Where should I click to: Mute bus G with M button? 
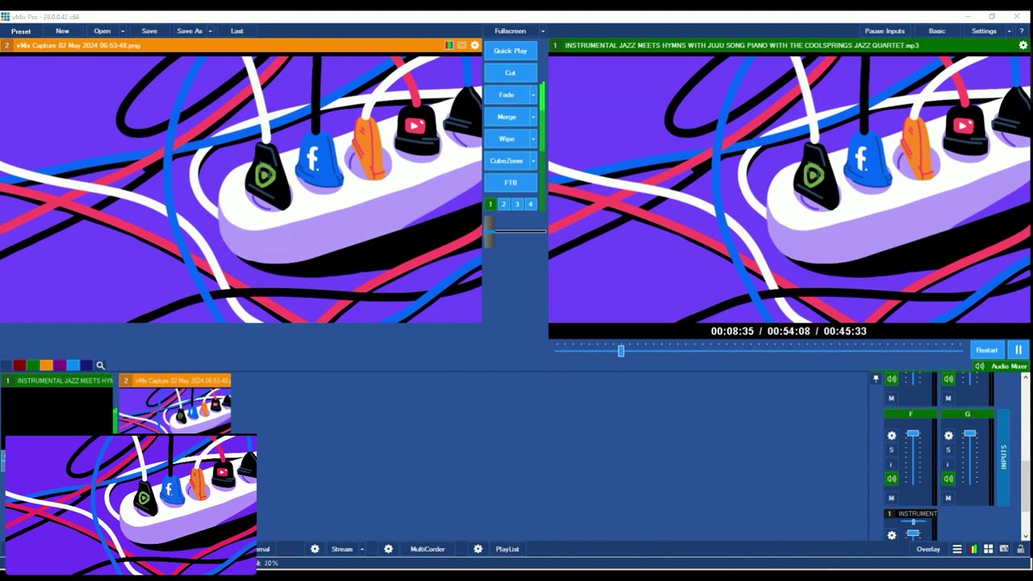coord(948,498)
